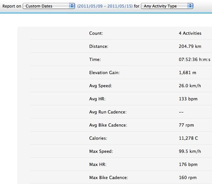Click the Report on label

pyautogui.click(x=12, y=6)
